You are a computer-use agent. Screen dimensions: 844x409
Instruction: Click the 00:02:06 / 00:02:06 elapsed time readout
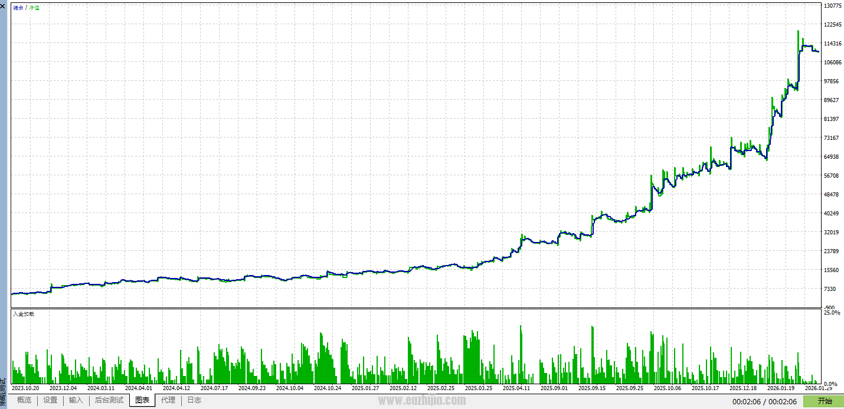pos(765,402)
